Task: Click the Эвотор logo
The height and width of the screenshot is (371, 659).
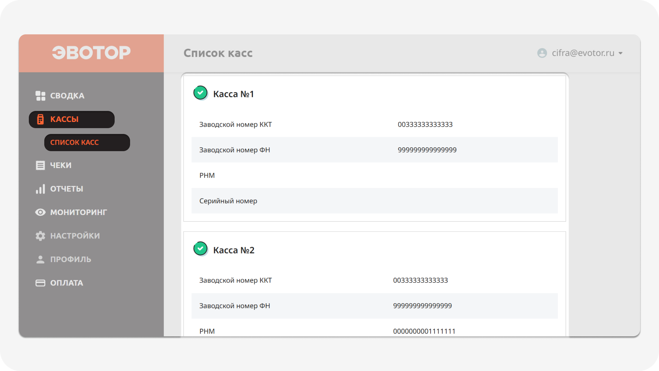Action: click(91, 53)
